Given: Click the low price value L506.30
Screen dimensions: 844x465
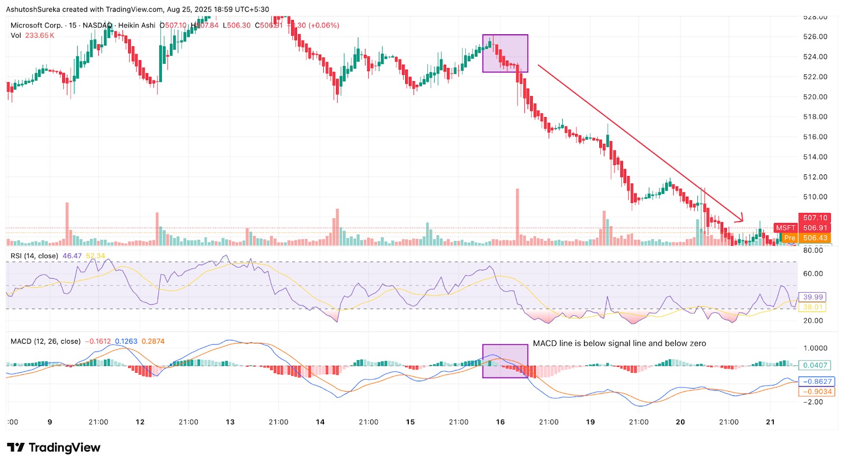Looking at the screenshot, I should (237, 25).
